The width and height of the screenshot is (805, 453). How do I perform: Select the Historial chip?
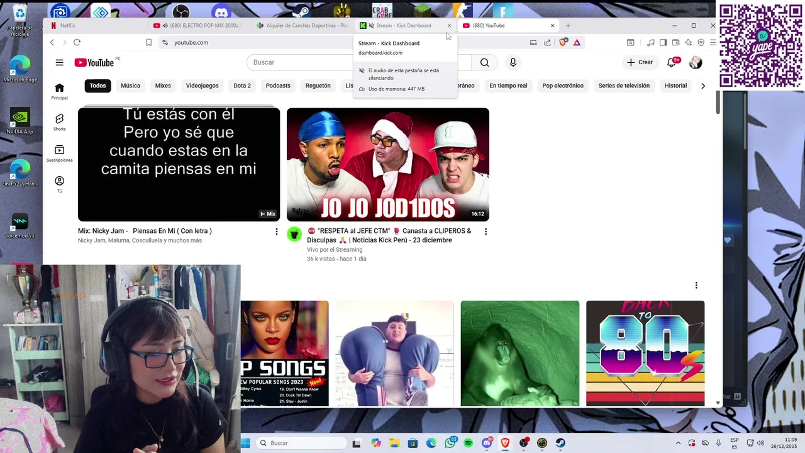675,86
